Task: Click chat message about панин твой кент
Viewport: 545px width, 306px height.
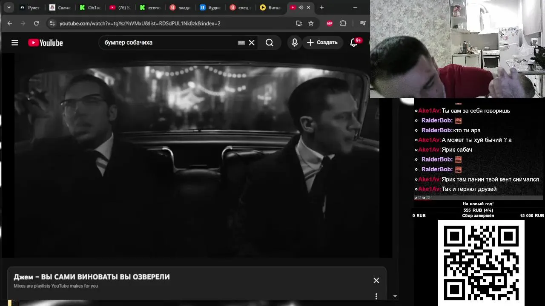Action: 490,179
